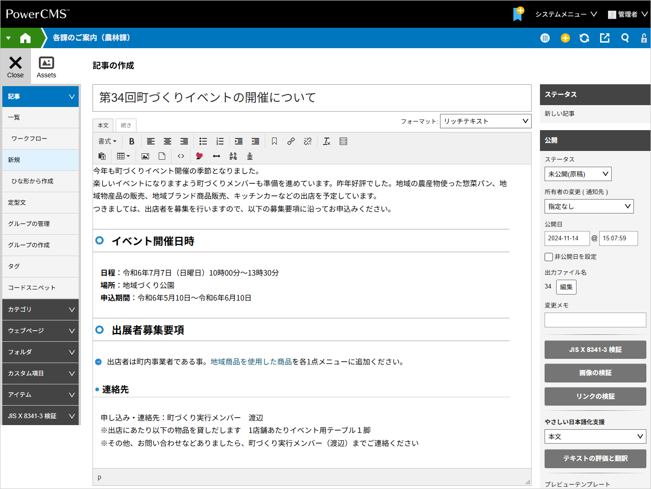The image size is (651, 489).
Task: Refresh using the circular arrows icon
Action: [584, 38]
